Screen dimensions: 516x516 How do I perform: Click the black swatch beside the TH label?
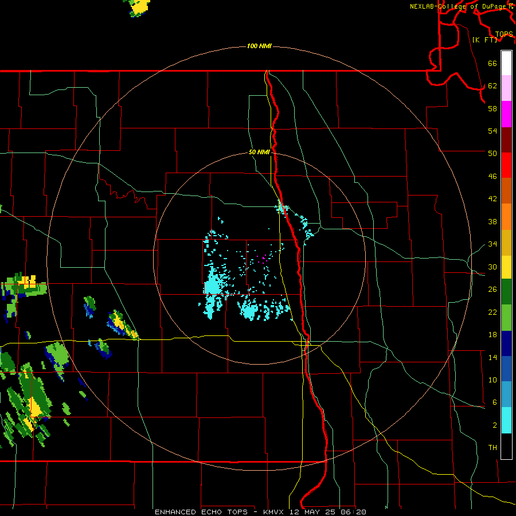pyautogui.click(x=506, y=446)
